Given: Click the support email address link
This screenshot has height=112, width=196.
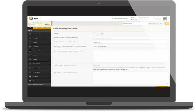Looking at the screenshot, I should coord(157,18).
